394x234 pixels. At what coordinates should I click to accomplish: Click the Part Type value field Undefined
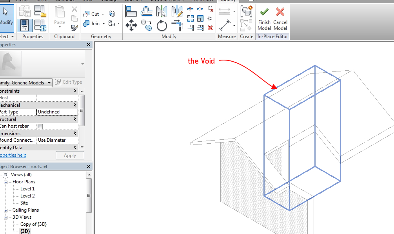pyautogui.click(x=57, y=112)
